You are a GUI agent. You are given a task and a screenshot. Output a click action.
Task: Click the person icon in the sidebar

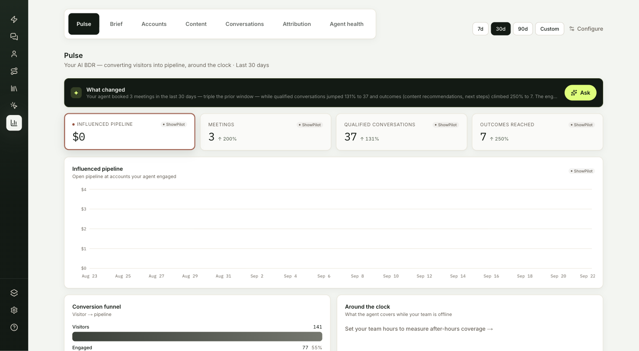pyautogui.click(x=14, y=54)
